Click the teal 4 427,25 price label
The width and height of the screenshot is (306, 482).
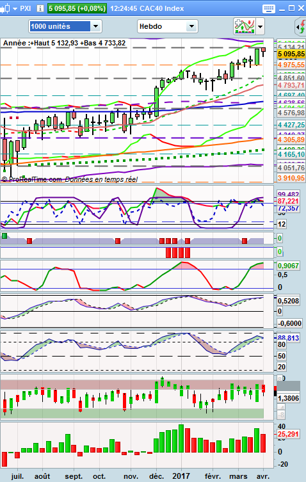click(x=291, y=125)
